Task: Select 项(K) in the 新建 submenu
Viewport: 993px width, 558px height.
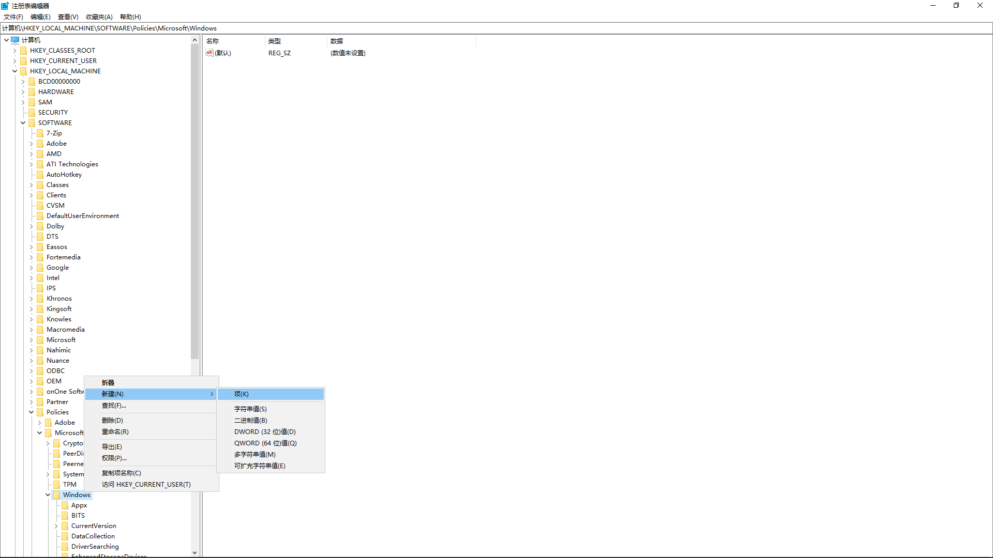Action: (240, 394)
